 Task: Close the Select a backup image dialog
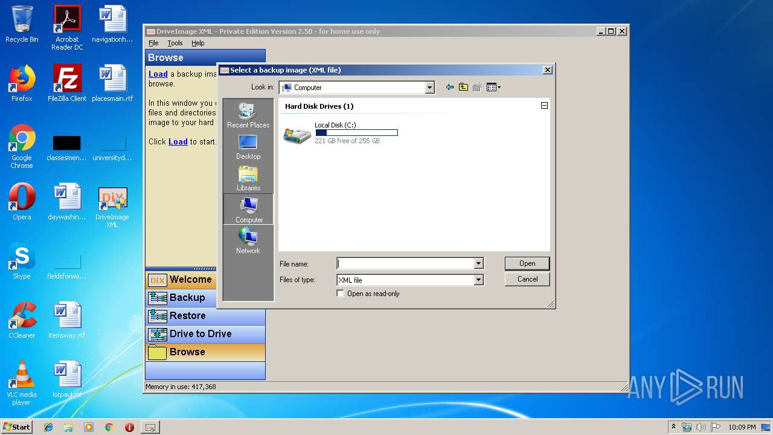click(547, 70)
